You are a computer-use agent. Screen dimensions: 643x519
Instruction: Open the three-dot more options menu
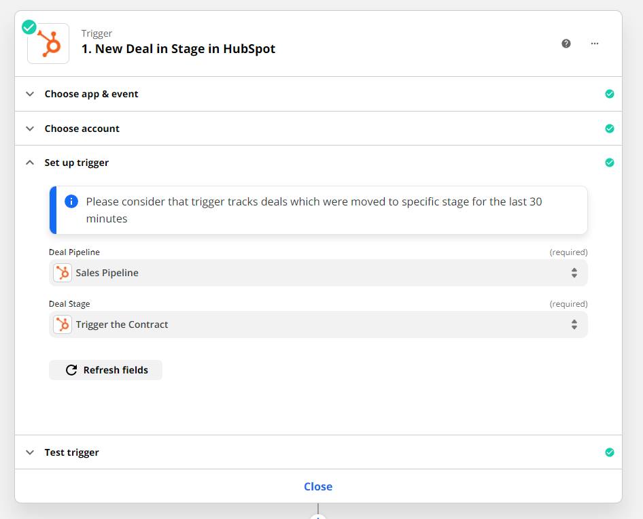(x=595, y=44)
